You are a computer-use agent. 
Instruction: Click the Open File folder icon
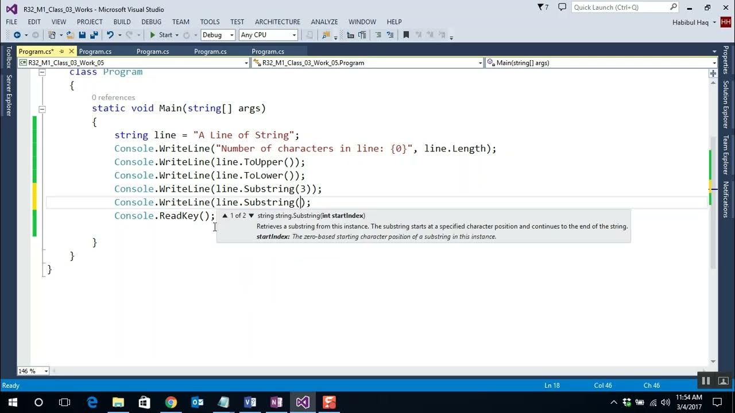tap(70, 35)
